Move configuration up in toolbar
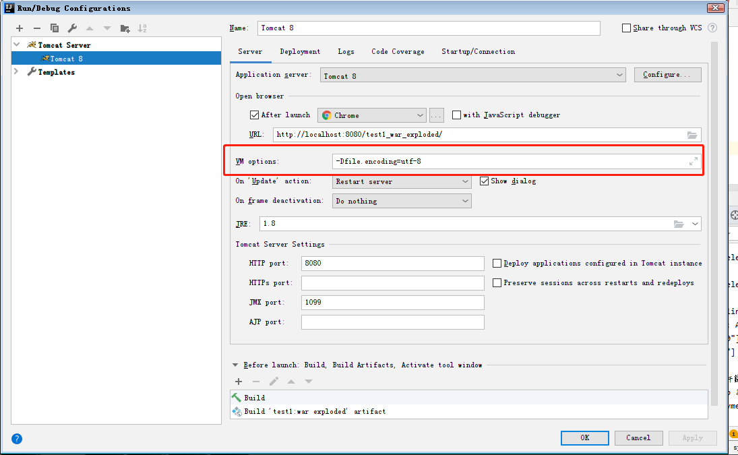 click(90, 29)
